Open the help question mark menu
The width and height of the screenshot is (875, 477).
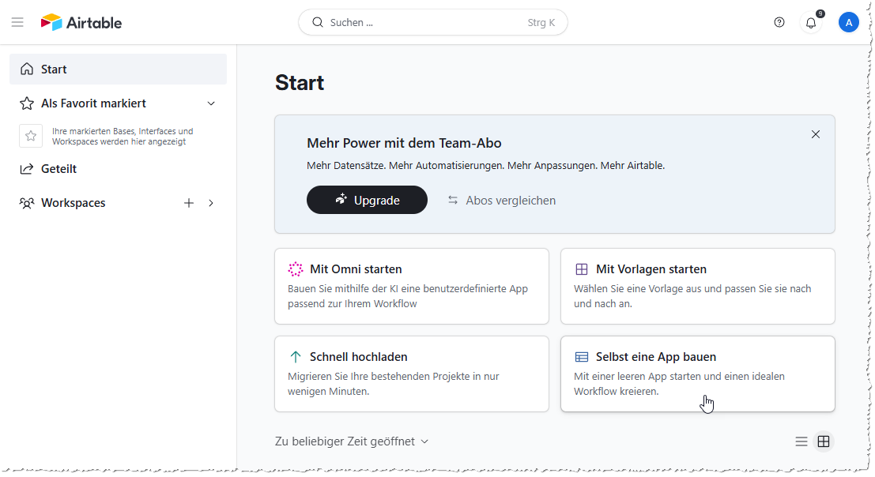click(x=779, y=22)
